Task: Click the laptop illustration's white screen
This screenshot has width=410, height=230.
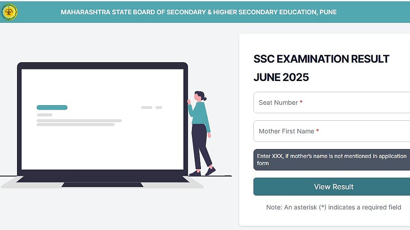Action: point(102,143)
